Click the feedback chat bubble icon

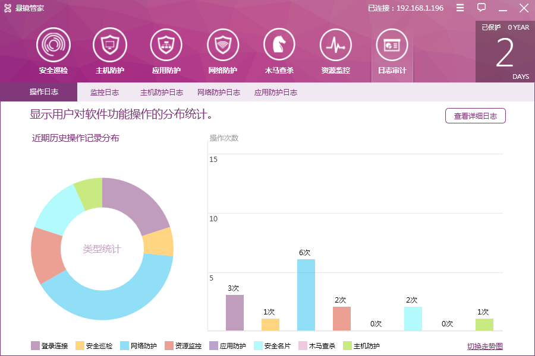(x=481, y=8)
